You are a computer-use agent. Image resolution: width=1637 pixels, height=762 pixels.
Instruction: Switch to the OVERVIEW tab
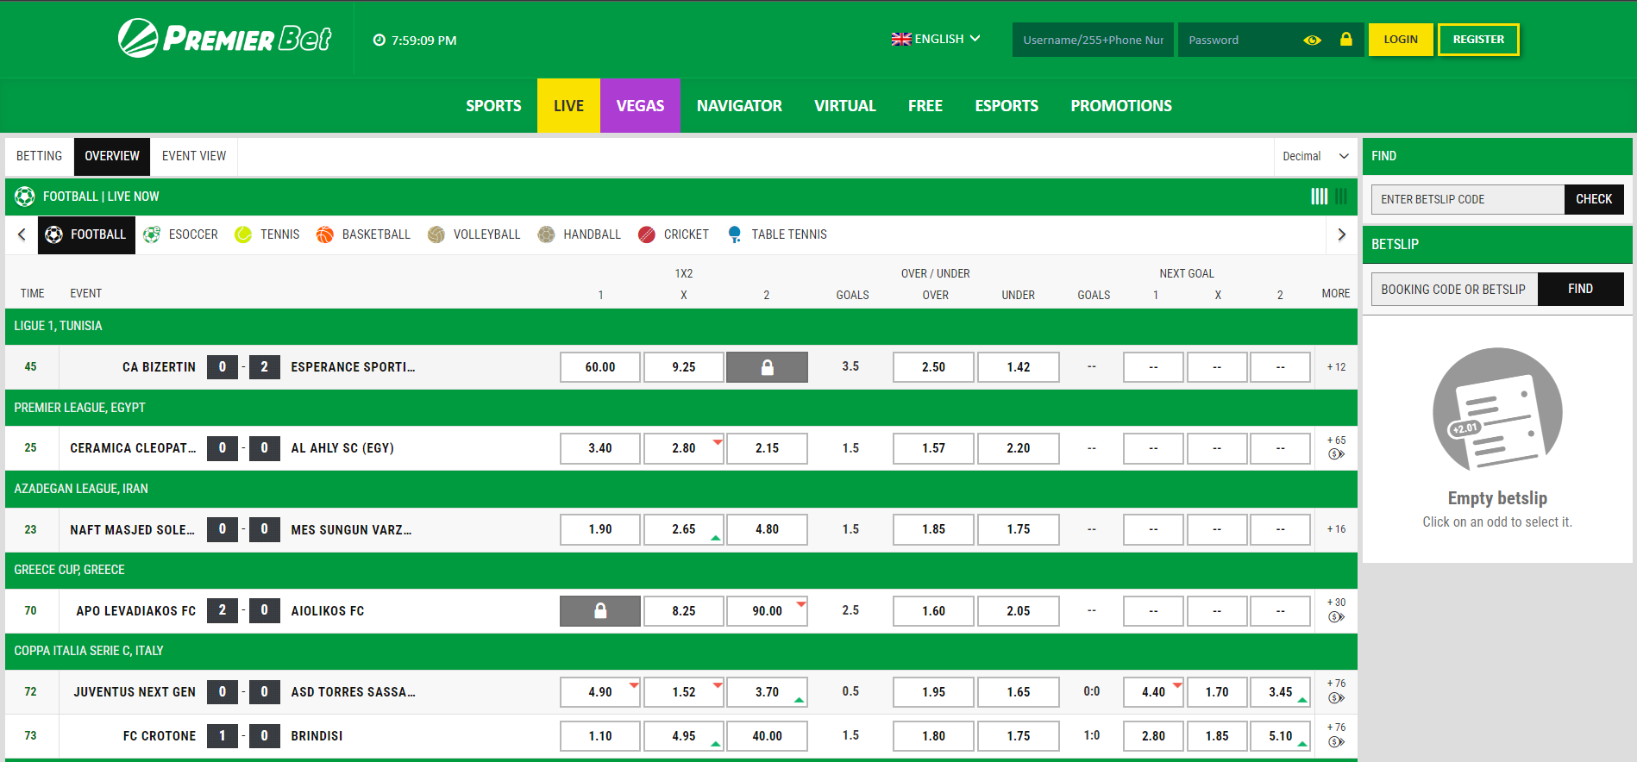[112, 156]
